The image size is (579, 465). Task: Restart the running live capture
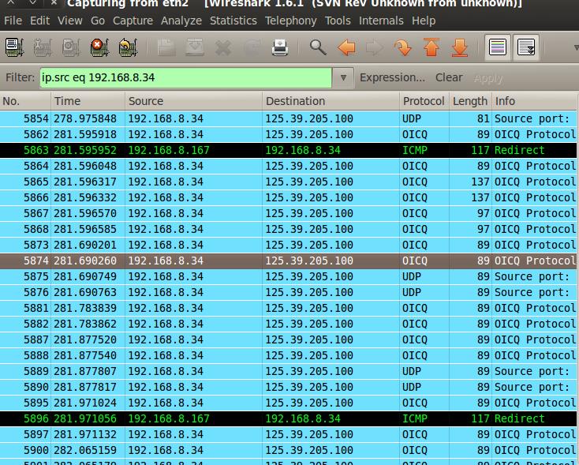[x=128, y=47]
